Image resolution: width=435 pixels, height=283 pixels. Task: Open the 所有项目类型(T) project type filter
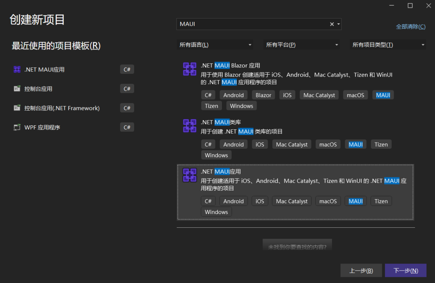pos(388,45)
